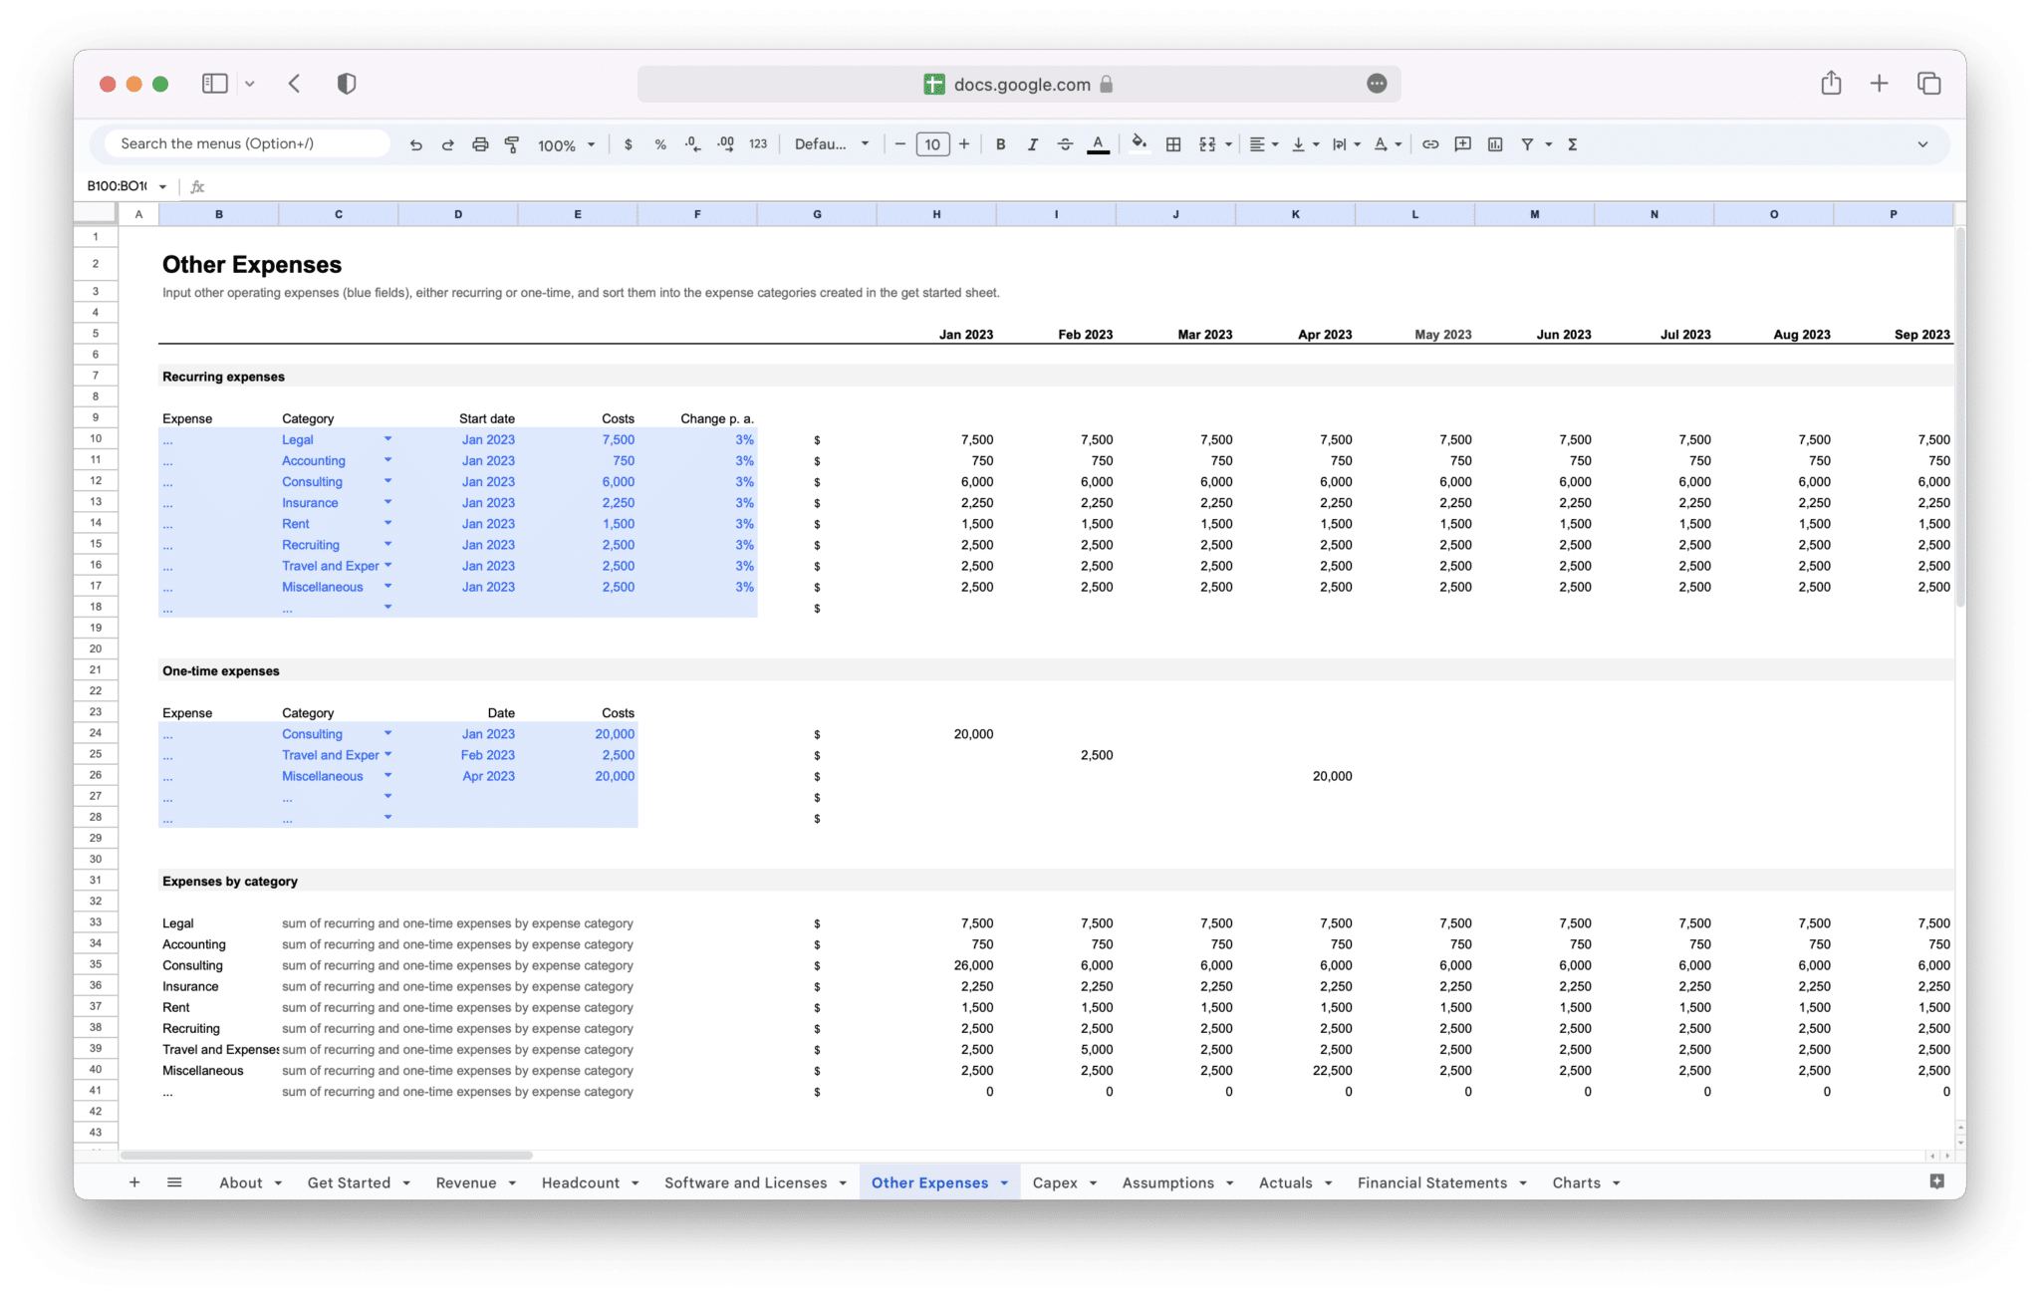Open the functions (sigma) menu
The height and width of the screenshot is (1297, 2040).
1573,144
